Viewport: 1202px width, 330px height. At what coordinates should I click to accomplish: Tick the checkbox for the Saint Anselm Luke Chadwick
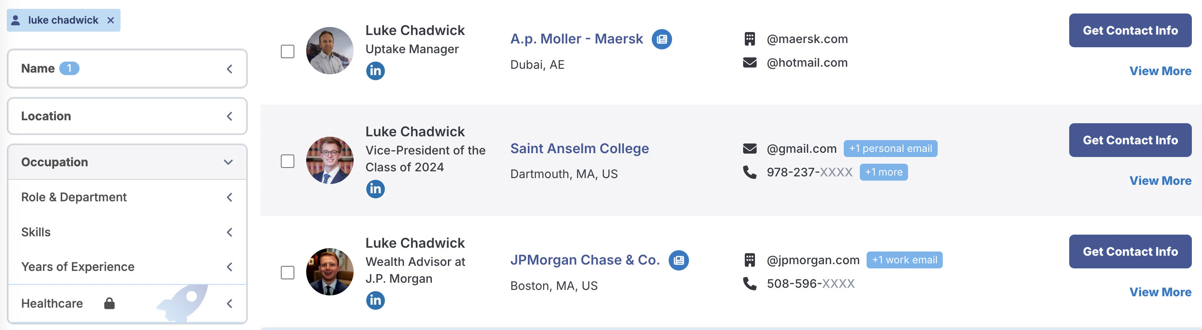click(288, 161)
